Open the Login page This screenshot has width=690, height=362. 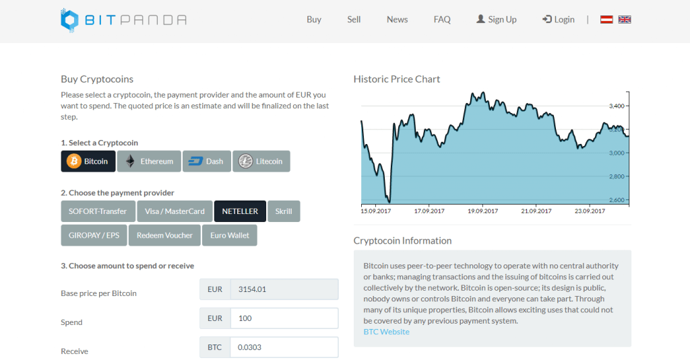(x=559, y=20)
